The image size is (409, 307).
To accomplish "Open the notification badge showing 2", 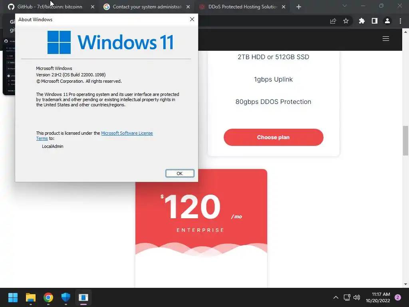I will (x=398, y=297).
